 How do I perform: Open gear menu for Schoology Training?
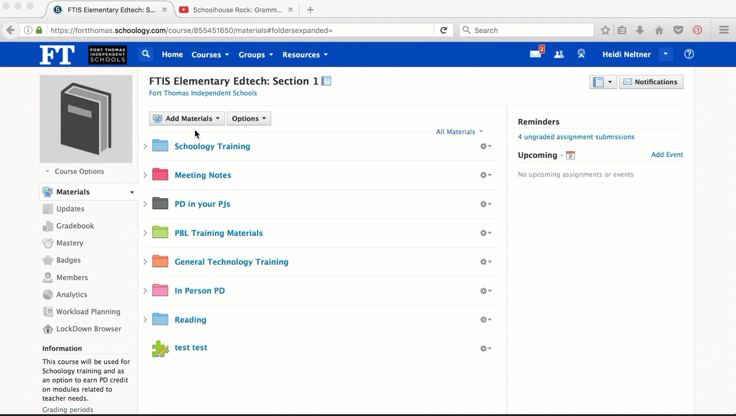click(486, 146)
